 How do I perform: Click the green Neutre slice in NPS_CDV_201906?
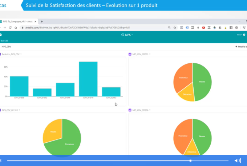pos(202,136)
